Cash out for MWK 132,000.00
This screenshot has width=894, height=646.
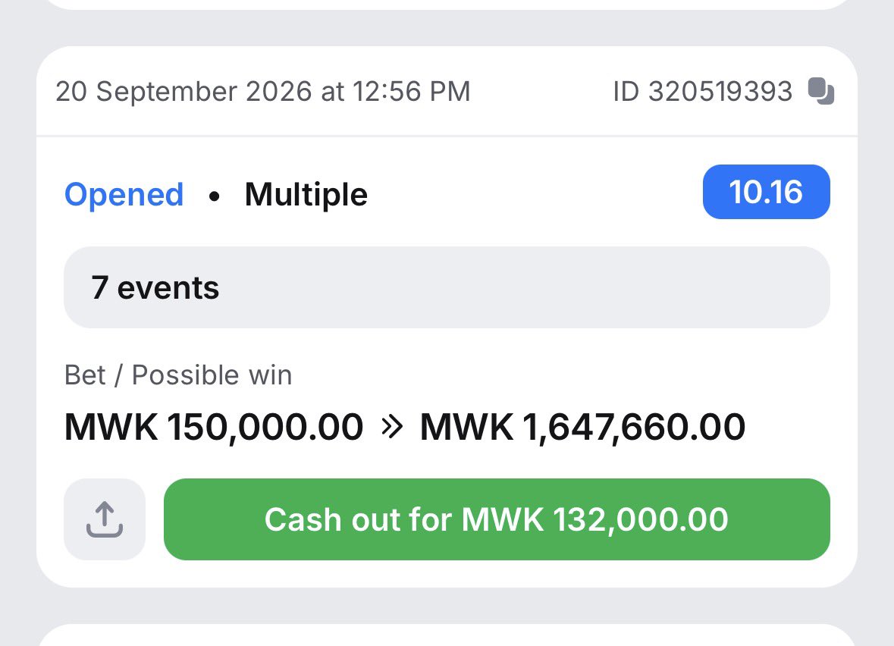(x=497, y=519)
